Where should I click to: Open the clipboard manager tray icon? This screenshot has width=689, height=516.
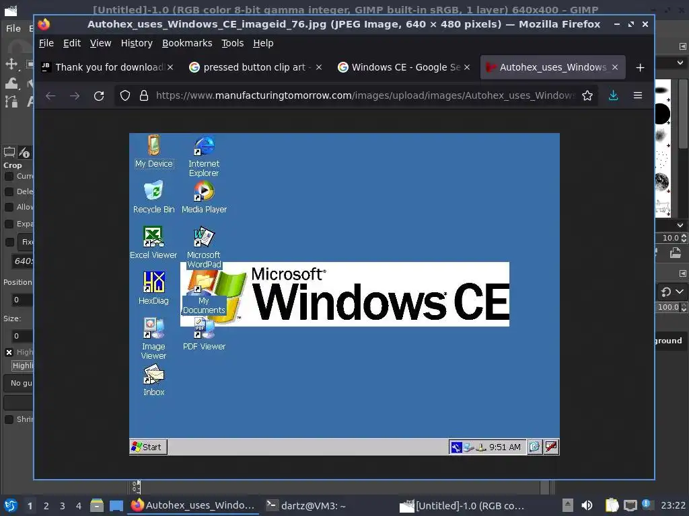[612, 505]
